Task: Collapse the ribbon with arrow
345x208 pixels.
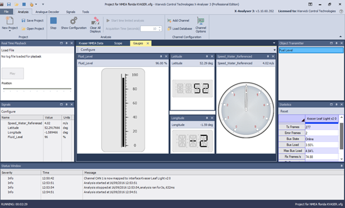Action: (x=341, y=36)
